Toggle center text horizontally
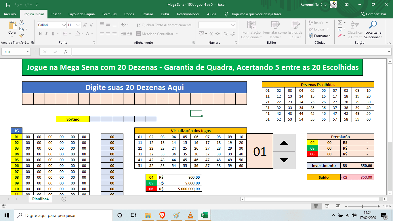 click(x=108, y=34)
